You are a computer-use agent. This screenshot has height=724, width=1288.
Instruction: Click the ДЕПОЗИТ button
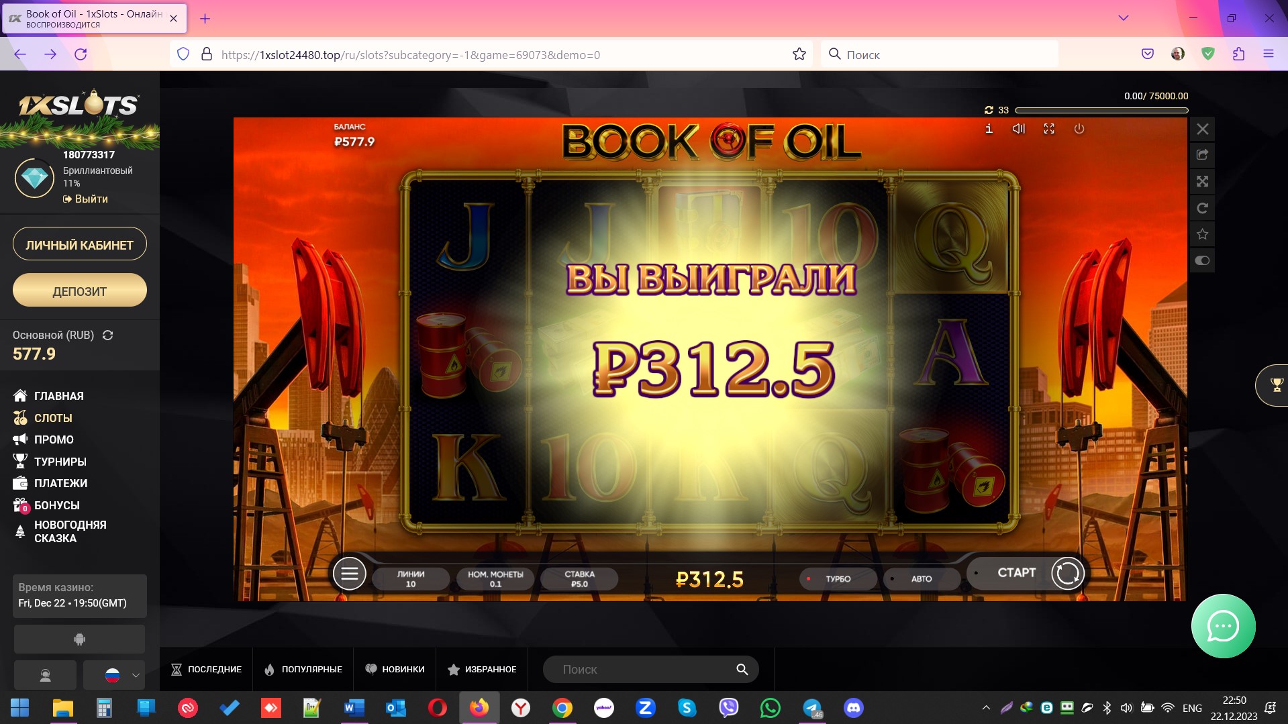pyautogui.click(x=80, y=291)
